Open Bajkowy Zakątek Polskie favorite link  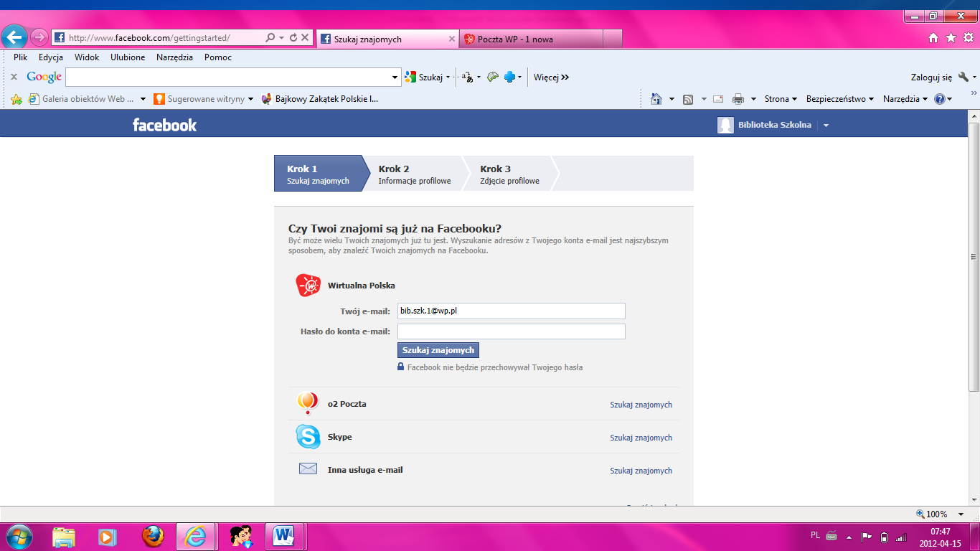coord(320,99)
